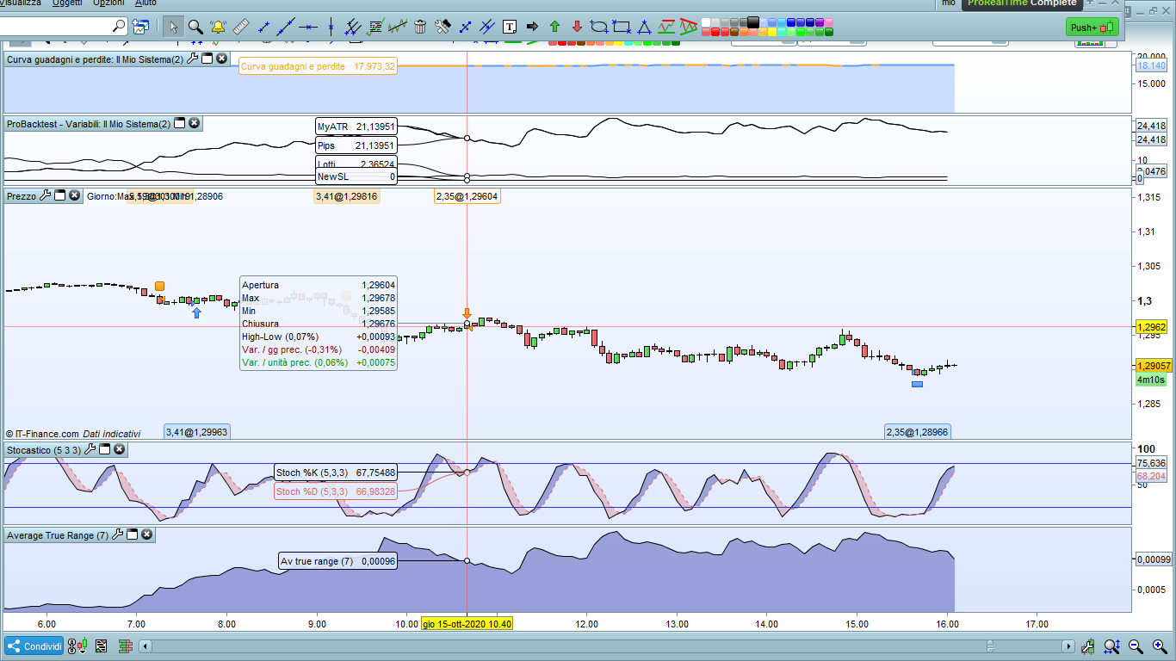Maximize the Stocastico panel
Viewport: 1176px width, 661px height.
click(104, 449)
